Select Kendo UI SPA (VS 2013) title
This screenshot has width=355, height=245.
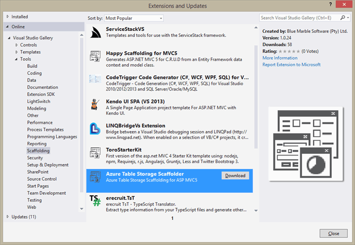[x=135, y=101]
